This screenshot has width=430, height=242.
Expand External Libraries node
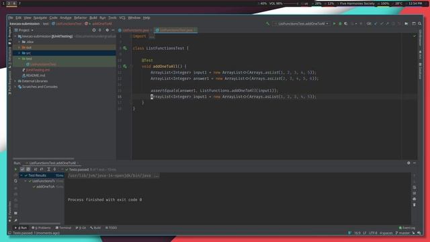[15, 81]
